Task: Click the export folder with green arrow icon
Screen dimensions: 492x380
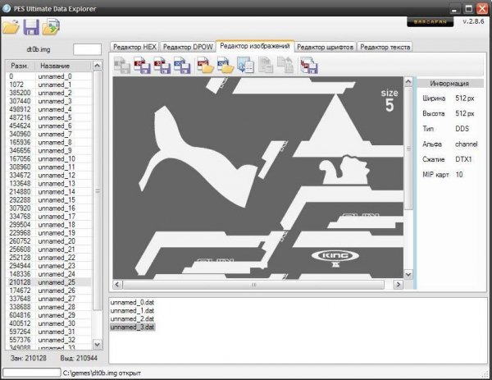Action: [51, 27]
